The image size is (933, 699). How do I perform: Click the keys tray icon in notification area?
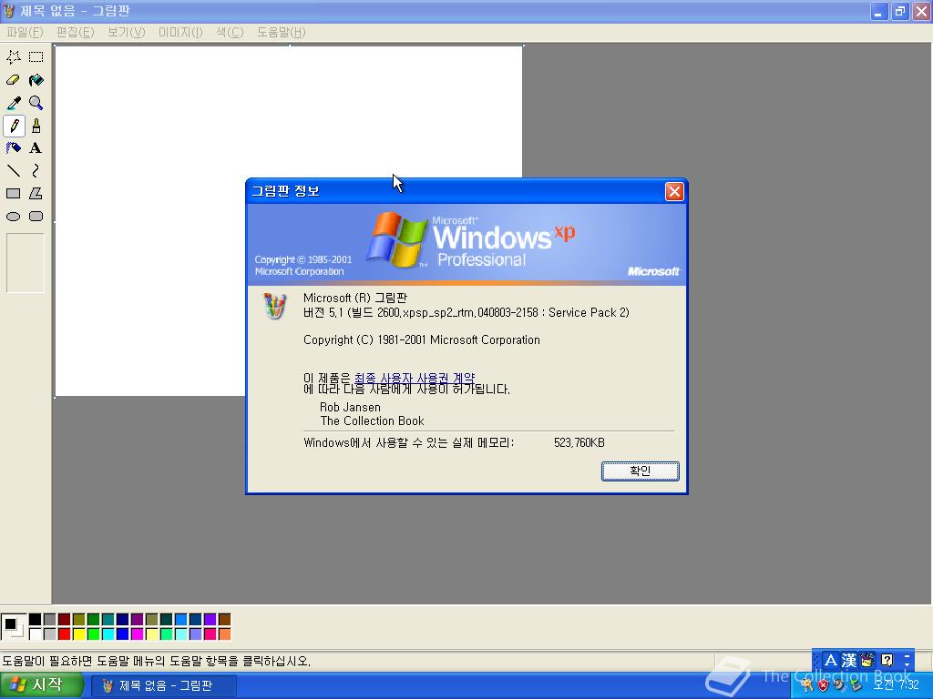pos(807,685)
